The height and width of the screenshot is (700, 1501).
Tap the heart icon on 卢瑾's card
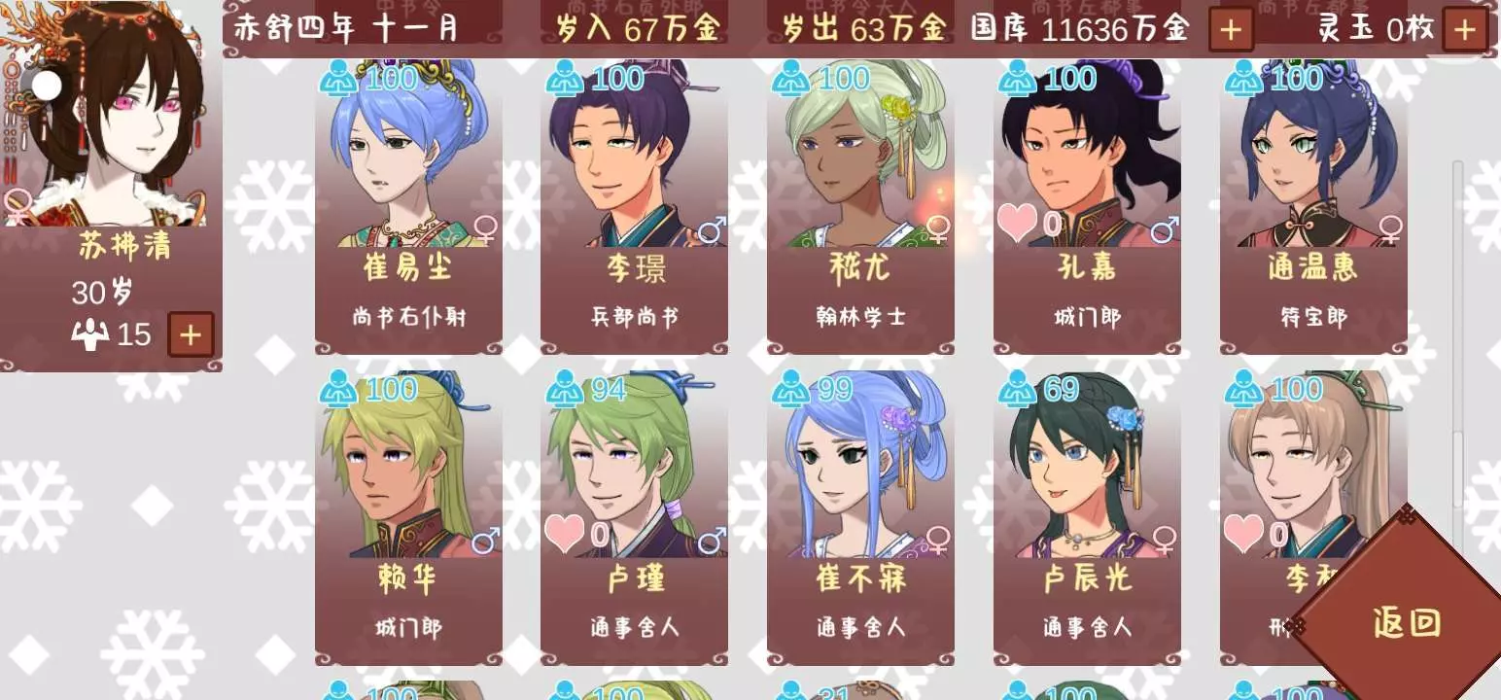pyautogui.click(x=564, y=533)
